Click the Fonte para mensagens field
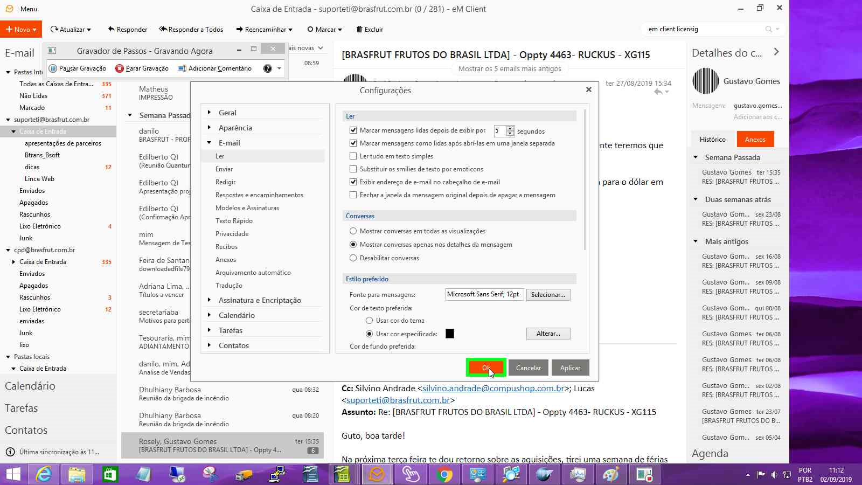 [x=484, y=294]
